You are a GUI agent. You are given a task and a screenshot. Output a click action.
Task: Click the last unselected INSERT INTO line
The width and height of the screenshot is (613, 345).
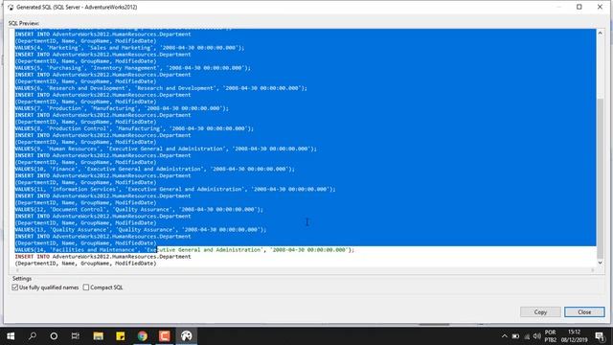pyautogui.click(x=103, y=257)
